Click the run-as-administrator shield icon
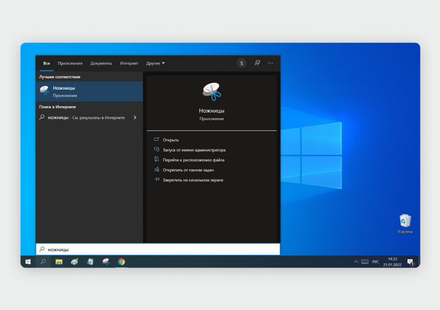Screen dimensions: 440x310 157,150
